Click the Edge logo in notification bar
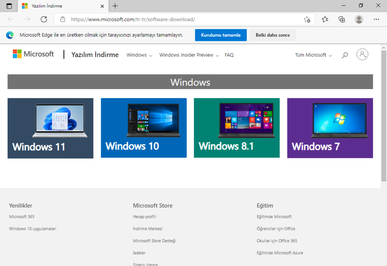 [10, 35]
